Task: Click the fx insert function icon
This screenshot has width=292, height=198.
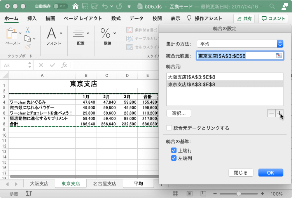Action: pos(64,65)
